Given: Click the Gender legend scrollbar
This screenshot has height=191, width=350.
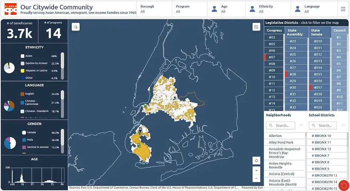Looking at the screenshot, I should pyautogui.click(x=62, y=141).
